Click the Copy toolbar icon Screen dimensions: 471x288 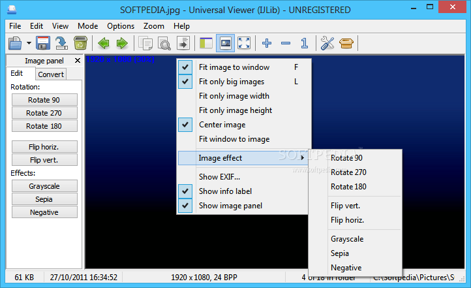click(x=145, y=43)
